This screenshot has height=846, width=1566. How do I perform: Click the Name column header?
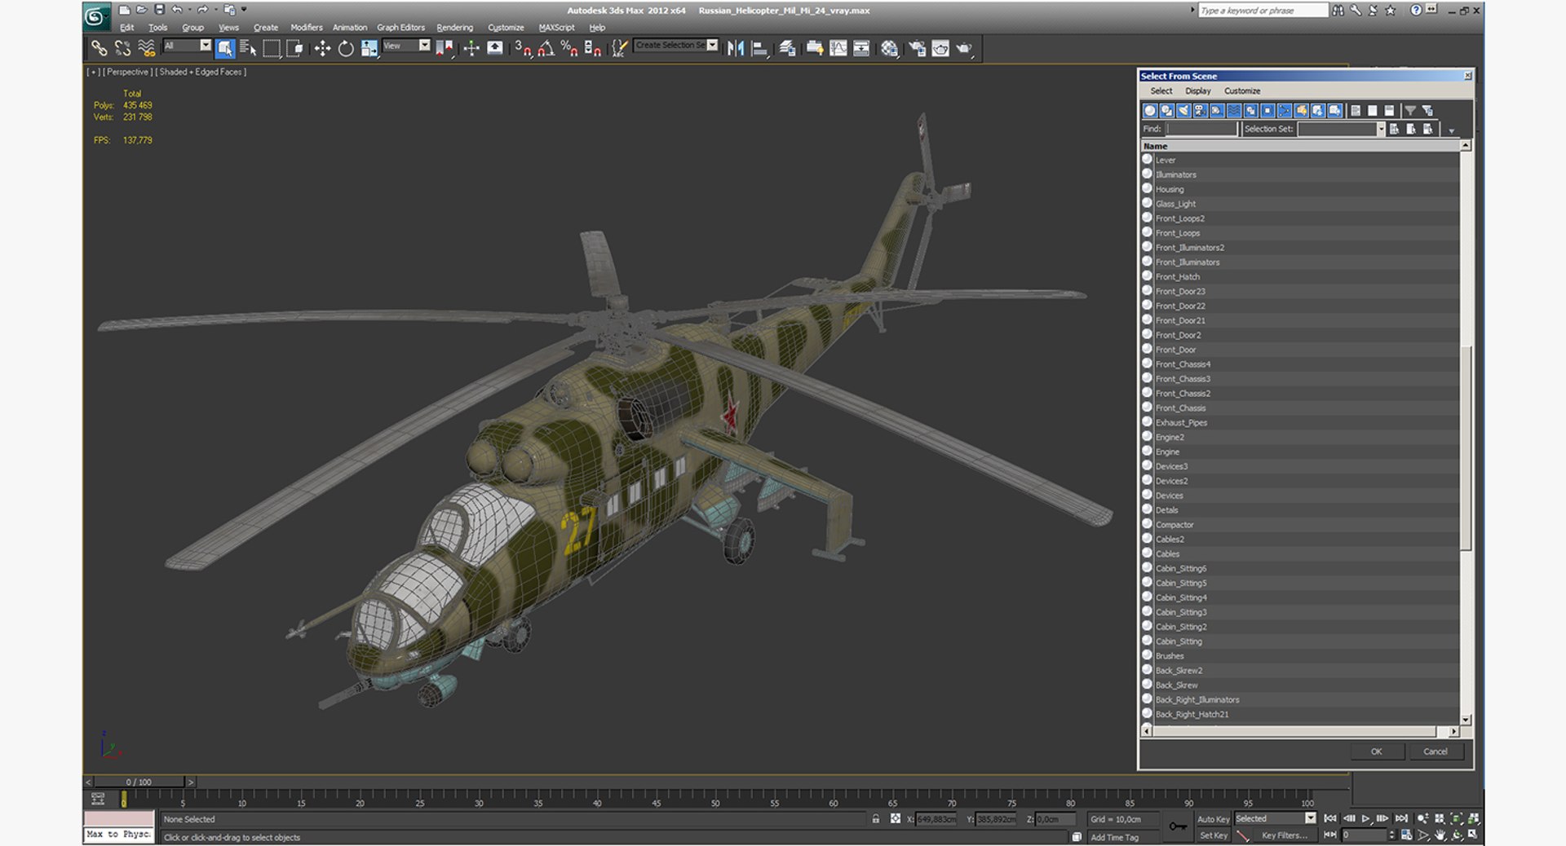click(1299, 146)
